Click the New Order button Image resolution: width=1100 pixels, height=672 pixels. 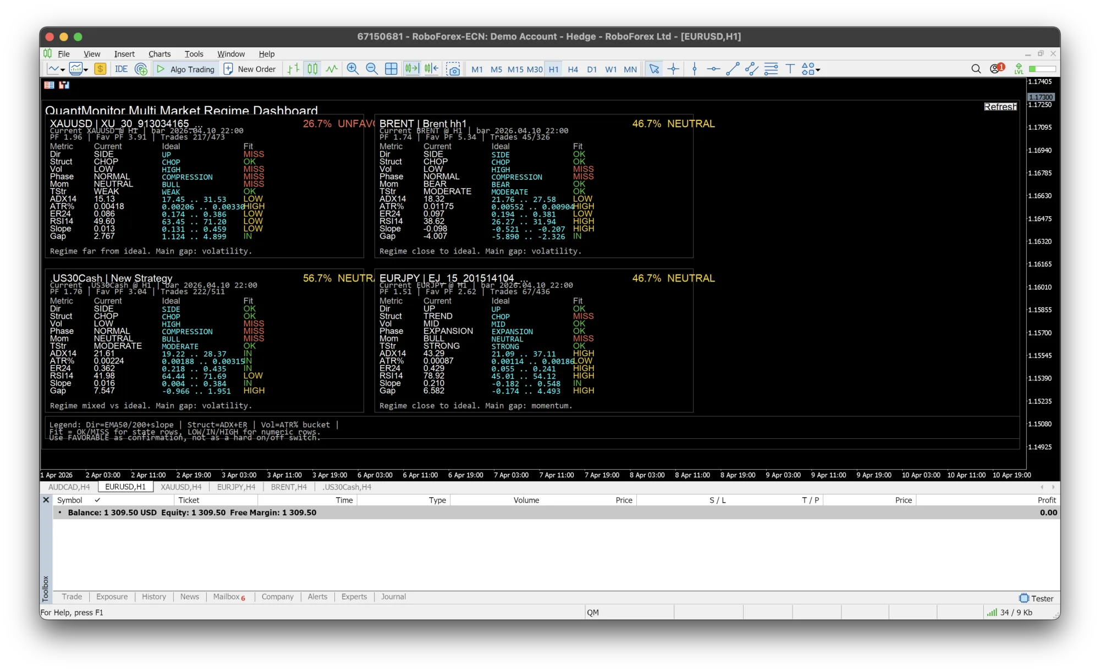[x=250, y=69]
